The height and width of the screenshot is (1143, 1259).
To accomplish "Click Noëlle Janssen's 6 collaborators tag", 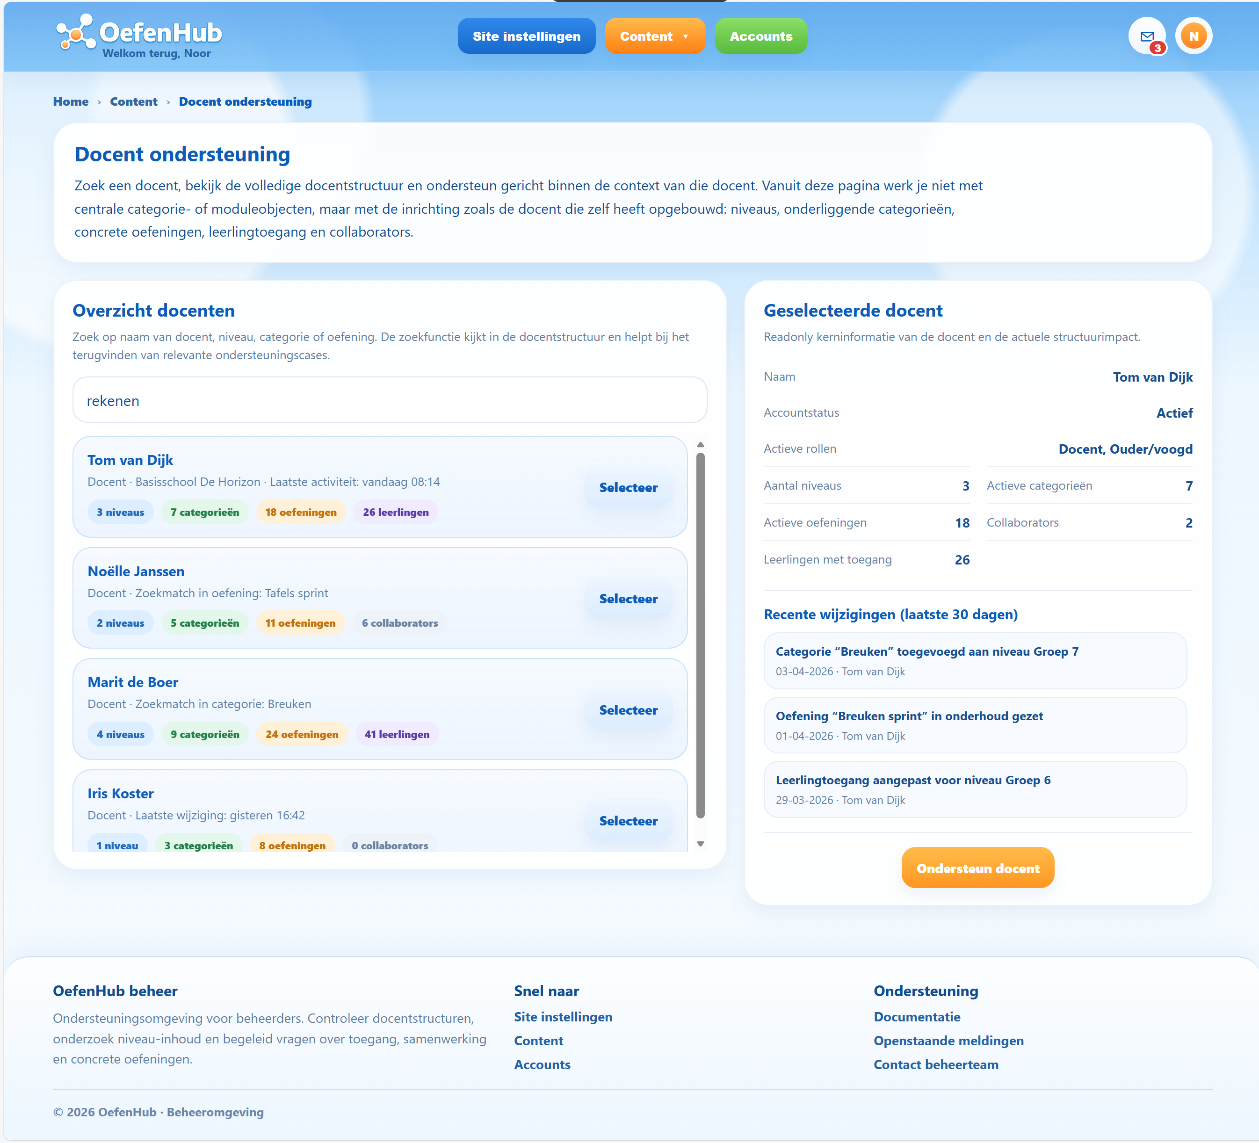I will tap(400, 623).
